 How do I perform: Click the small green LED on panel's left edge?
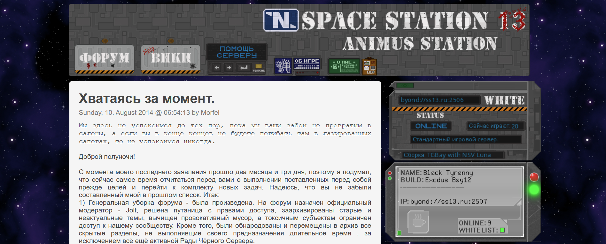click(390, 178)
